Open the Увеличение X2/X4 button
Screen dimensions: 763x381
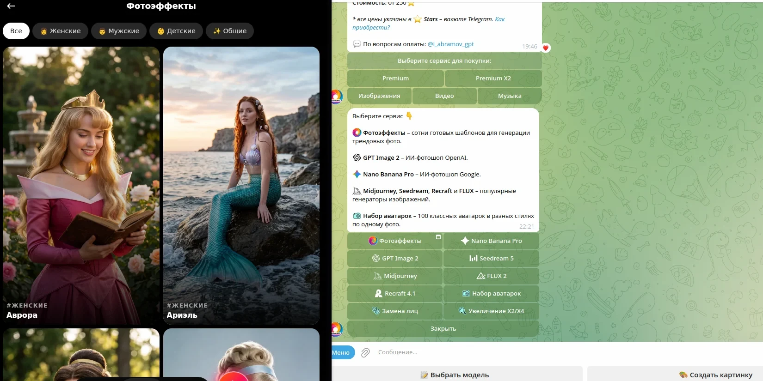coord(491,311)
